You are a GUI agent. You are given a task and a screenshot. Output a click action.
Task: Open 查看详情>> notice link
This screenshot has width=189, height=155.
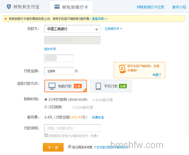point(100,19)
